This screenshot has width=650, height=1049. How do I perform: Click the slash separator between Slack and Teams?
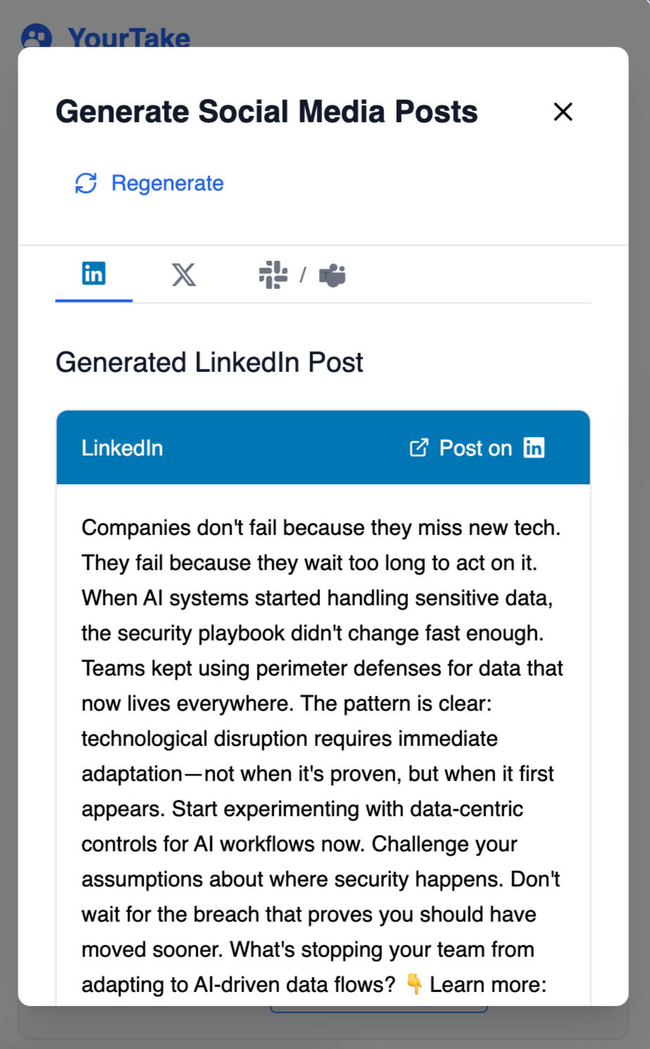point(302,275)
